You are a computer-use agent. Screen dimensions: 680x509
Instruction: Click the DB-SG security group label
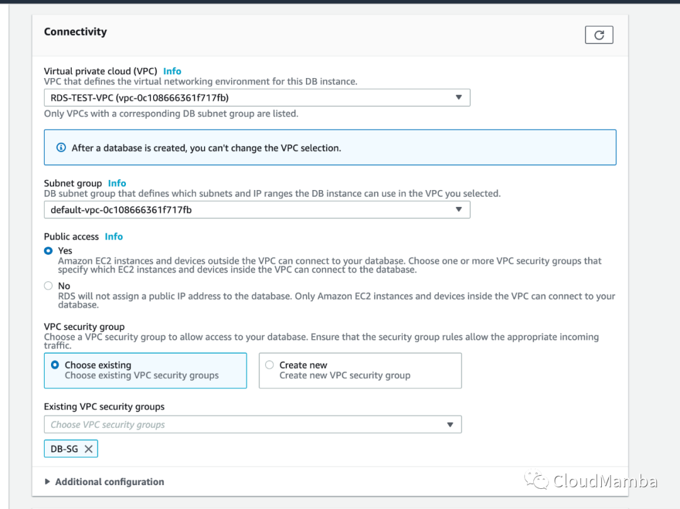click(64, 449)
